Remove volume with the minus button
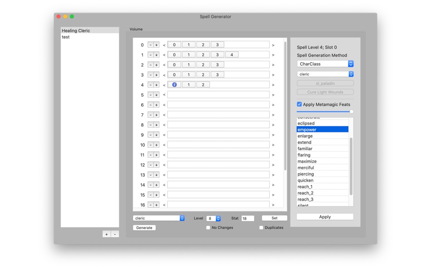This screenshot has width=431, height=269. coord(115,234)
